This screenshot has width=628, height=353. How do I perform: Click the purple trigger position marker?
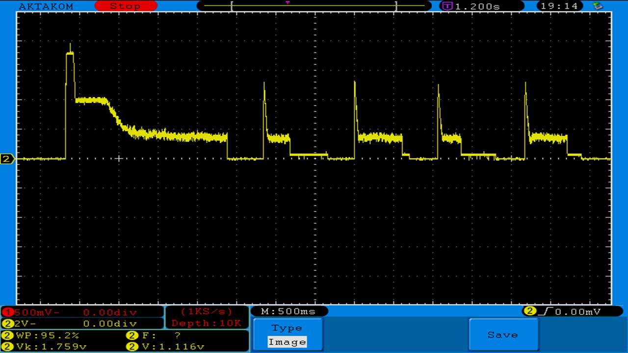click(288, 2)
